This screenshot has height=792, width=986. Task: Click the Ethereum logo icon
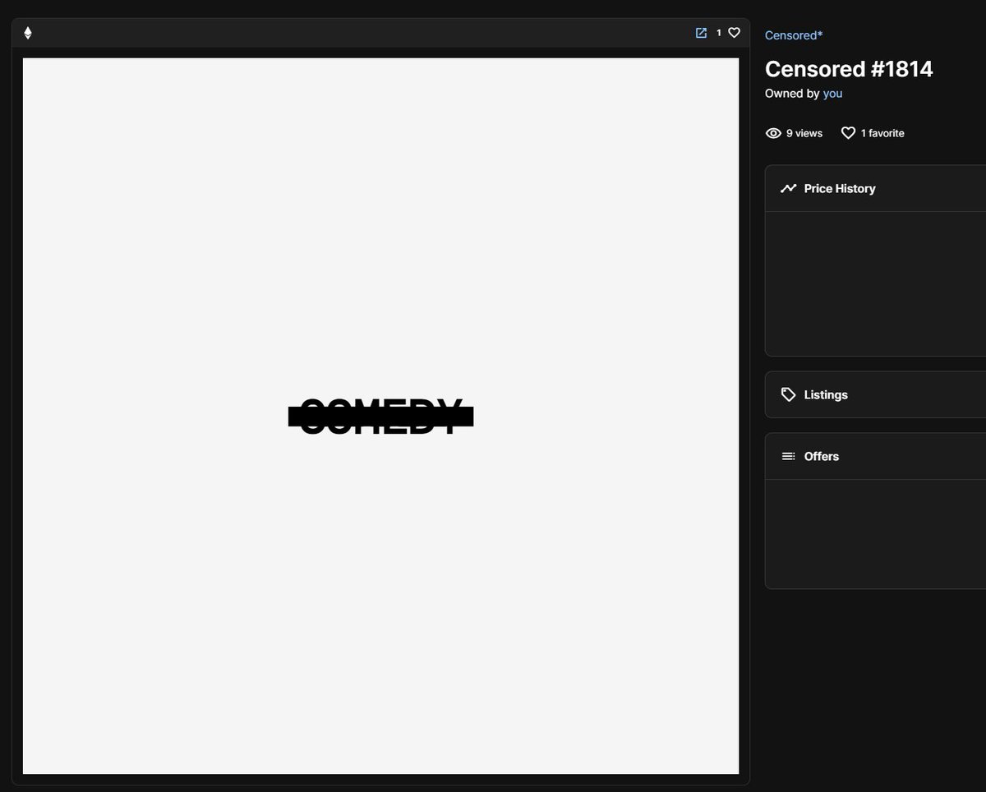[x=27, y=33]
